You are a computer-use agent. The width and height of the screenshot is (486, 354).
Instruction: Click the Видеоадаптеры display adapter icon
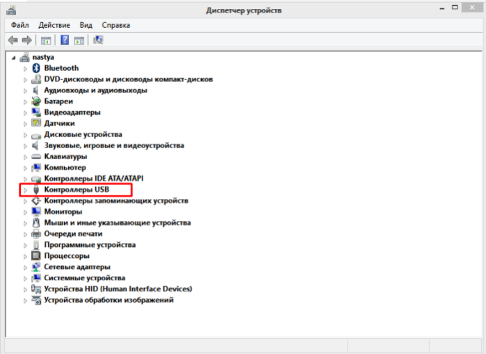tap(36, 112)
